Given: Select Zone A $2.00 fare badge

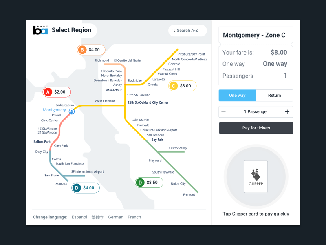Looking at the screenshot, I should [57, 92].
